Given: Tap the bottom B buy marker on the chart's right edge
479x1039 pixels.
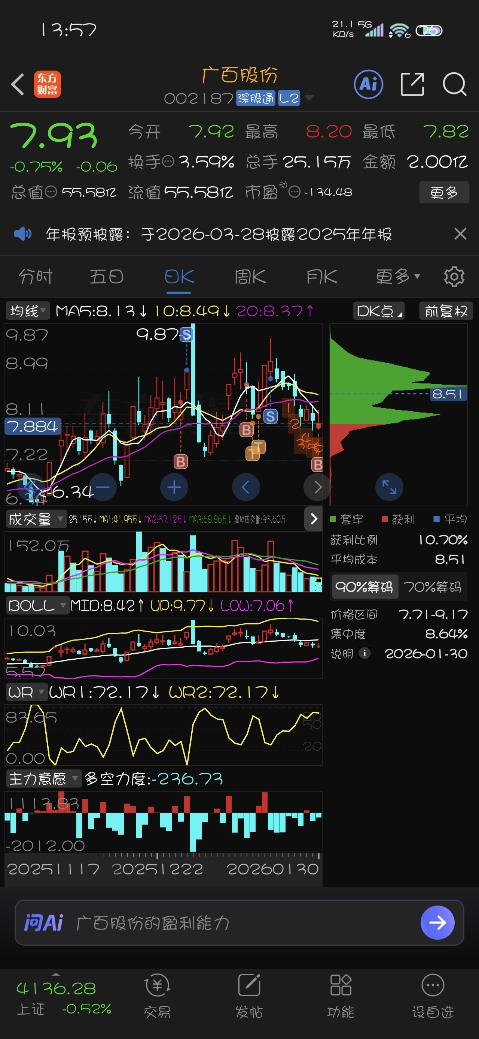Looking at the screenshot, I should pyautogui.click(x=317, y=465).
